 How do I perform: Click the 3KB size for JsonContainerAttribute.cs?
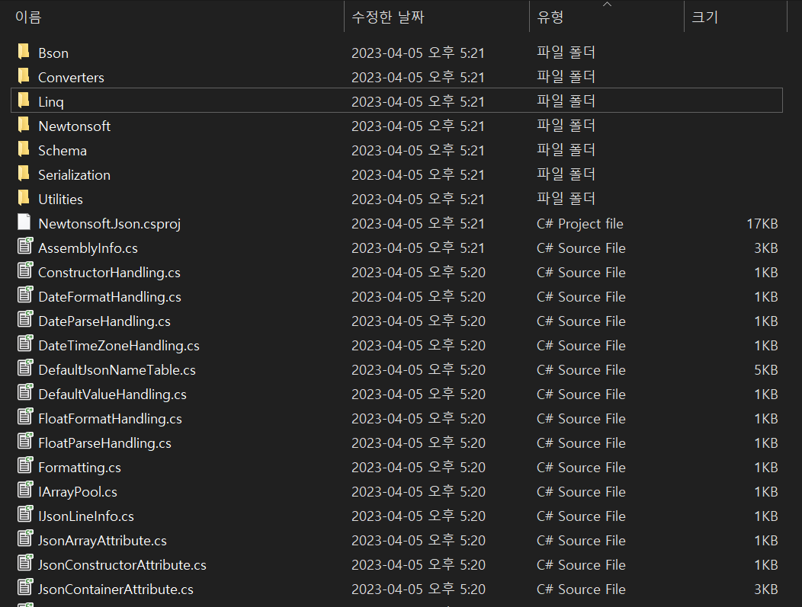[765, 589]
